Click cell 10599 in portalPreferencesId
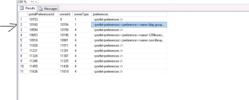The height and width of the screenshot is (100, 249). pyautogui.click(x=43, y=30)
